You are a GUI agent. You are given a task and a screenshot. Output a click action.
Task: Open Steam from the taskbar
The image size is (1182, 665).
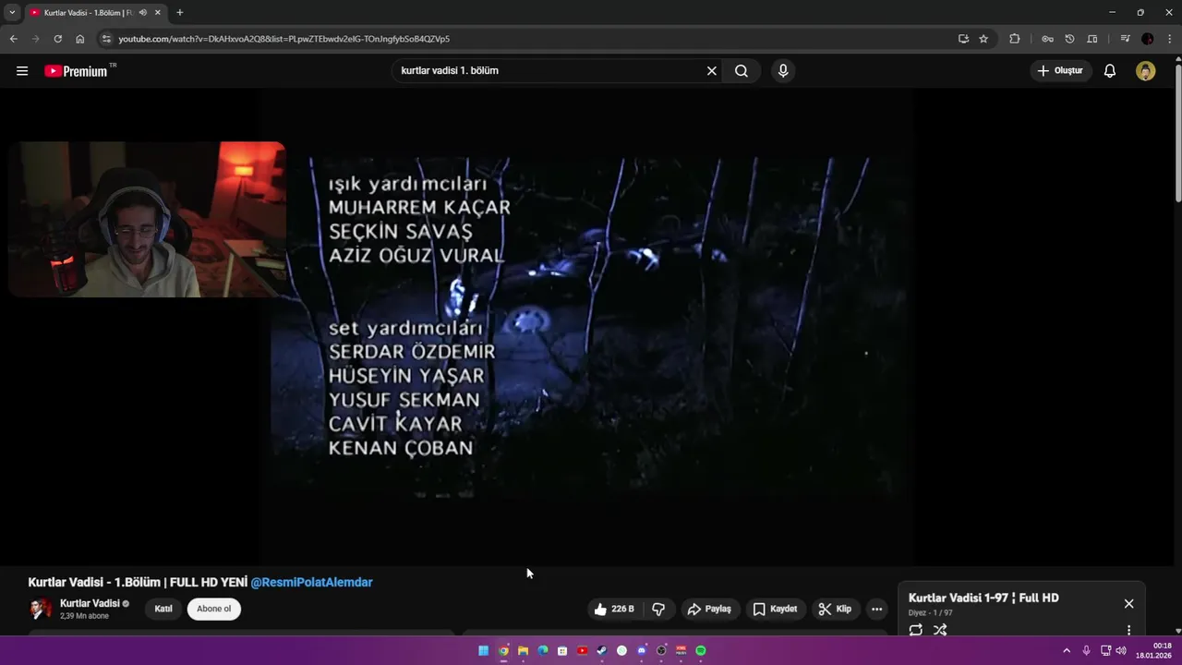(x=602, y=650)
